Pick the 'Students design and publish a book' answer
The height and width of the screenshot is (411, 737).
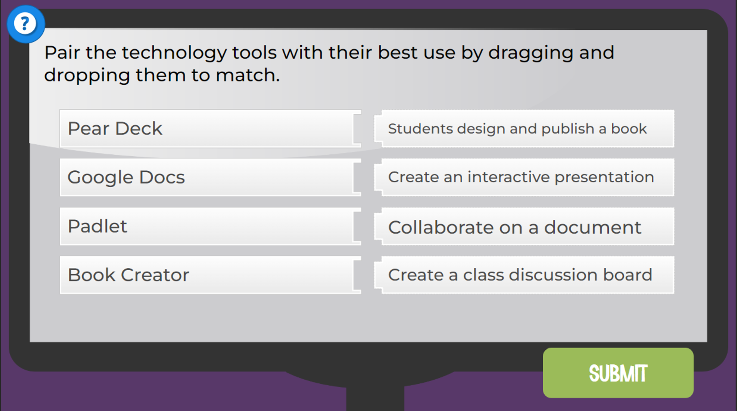[524, 129]
